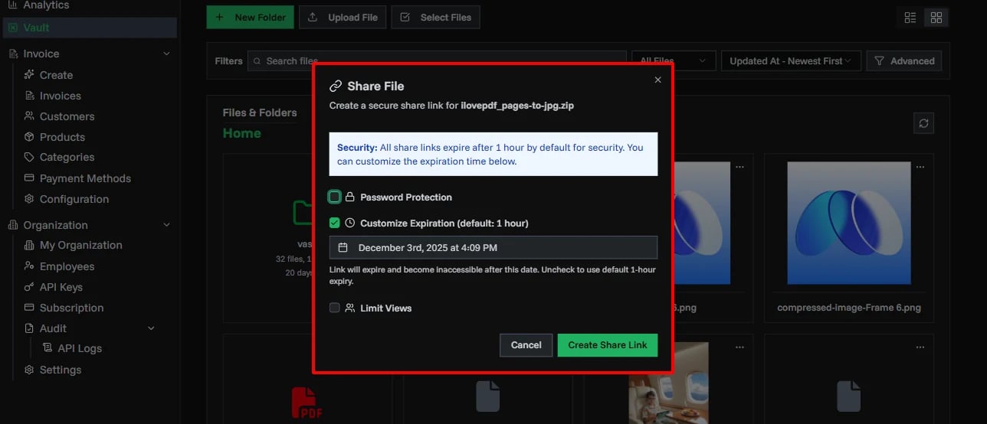Enable Password Protection checkbox
This screenshot has width=987, height=424.
point(335,197)
